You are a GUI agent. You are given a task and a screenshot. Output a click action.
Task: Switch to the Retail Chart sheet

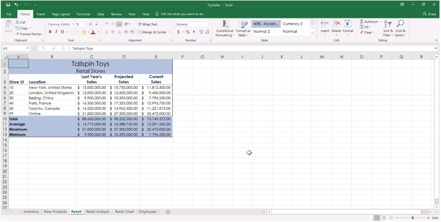click(x=124, y=212)
